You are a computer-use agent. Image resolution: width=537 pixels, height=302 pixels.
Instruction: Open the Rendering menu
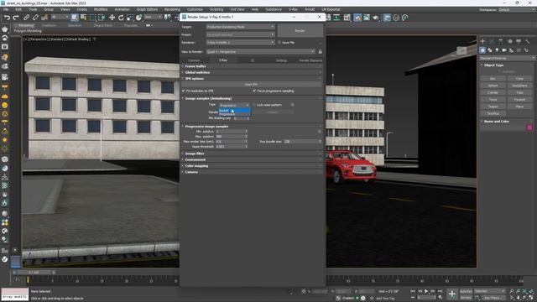172,9
